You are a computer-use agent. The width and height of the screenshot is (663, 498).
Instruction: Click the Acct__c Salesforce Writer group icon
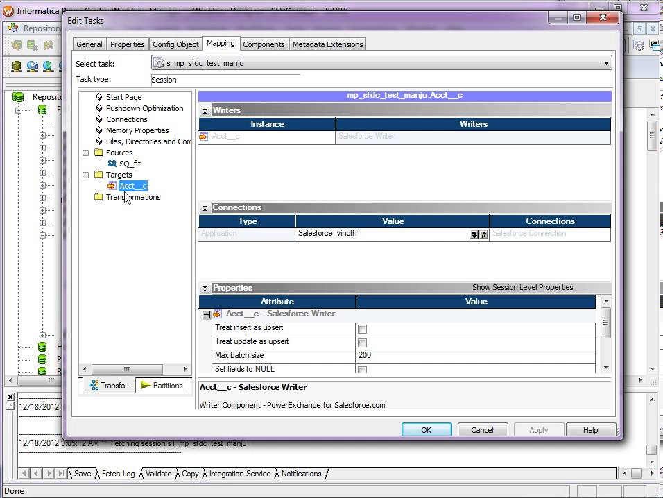217,314
